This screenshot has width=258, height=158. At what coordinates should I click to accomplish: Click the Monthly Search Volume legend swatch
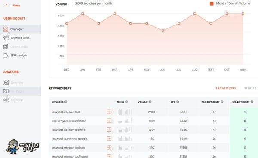212,3
